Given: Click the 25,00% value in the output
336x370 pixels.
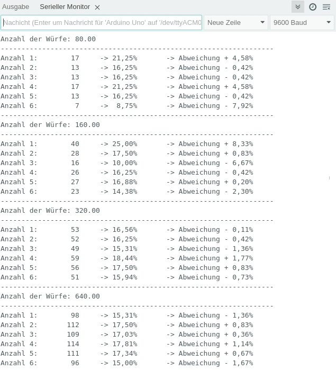Looking at the screenshot, I should point(124,144).
